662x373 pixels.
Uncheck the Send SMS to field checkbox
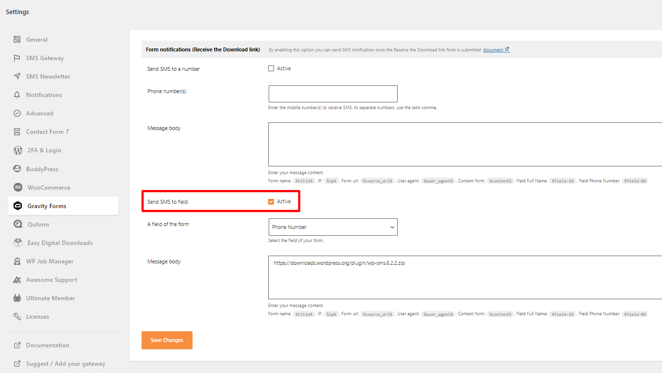pos(271,202)
